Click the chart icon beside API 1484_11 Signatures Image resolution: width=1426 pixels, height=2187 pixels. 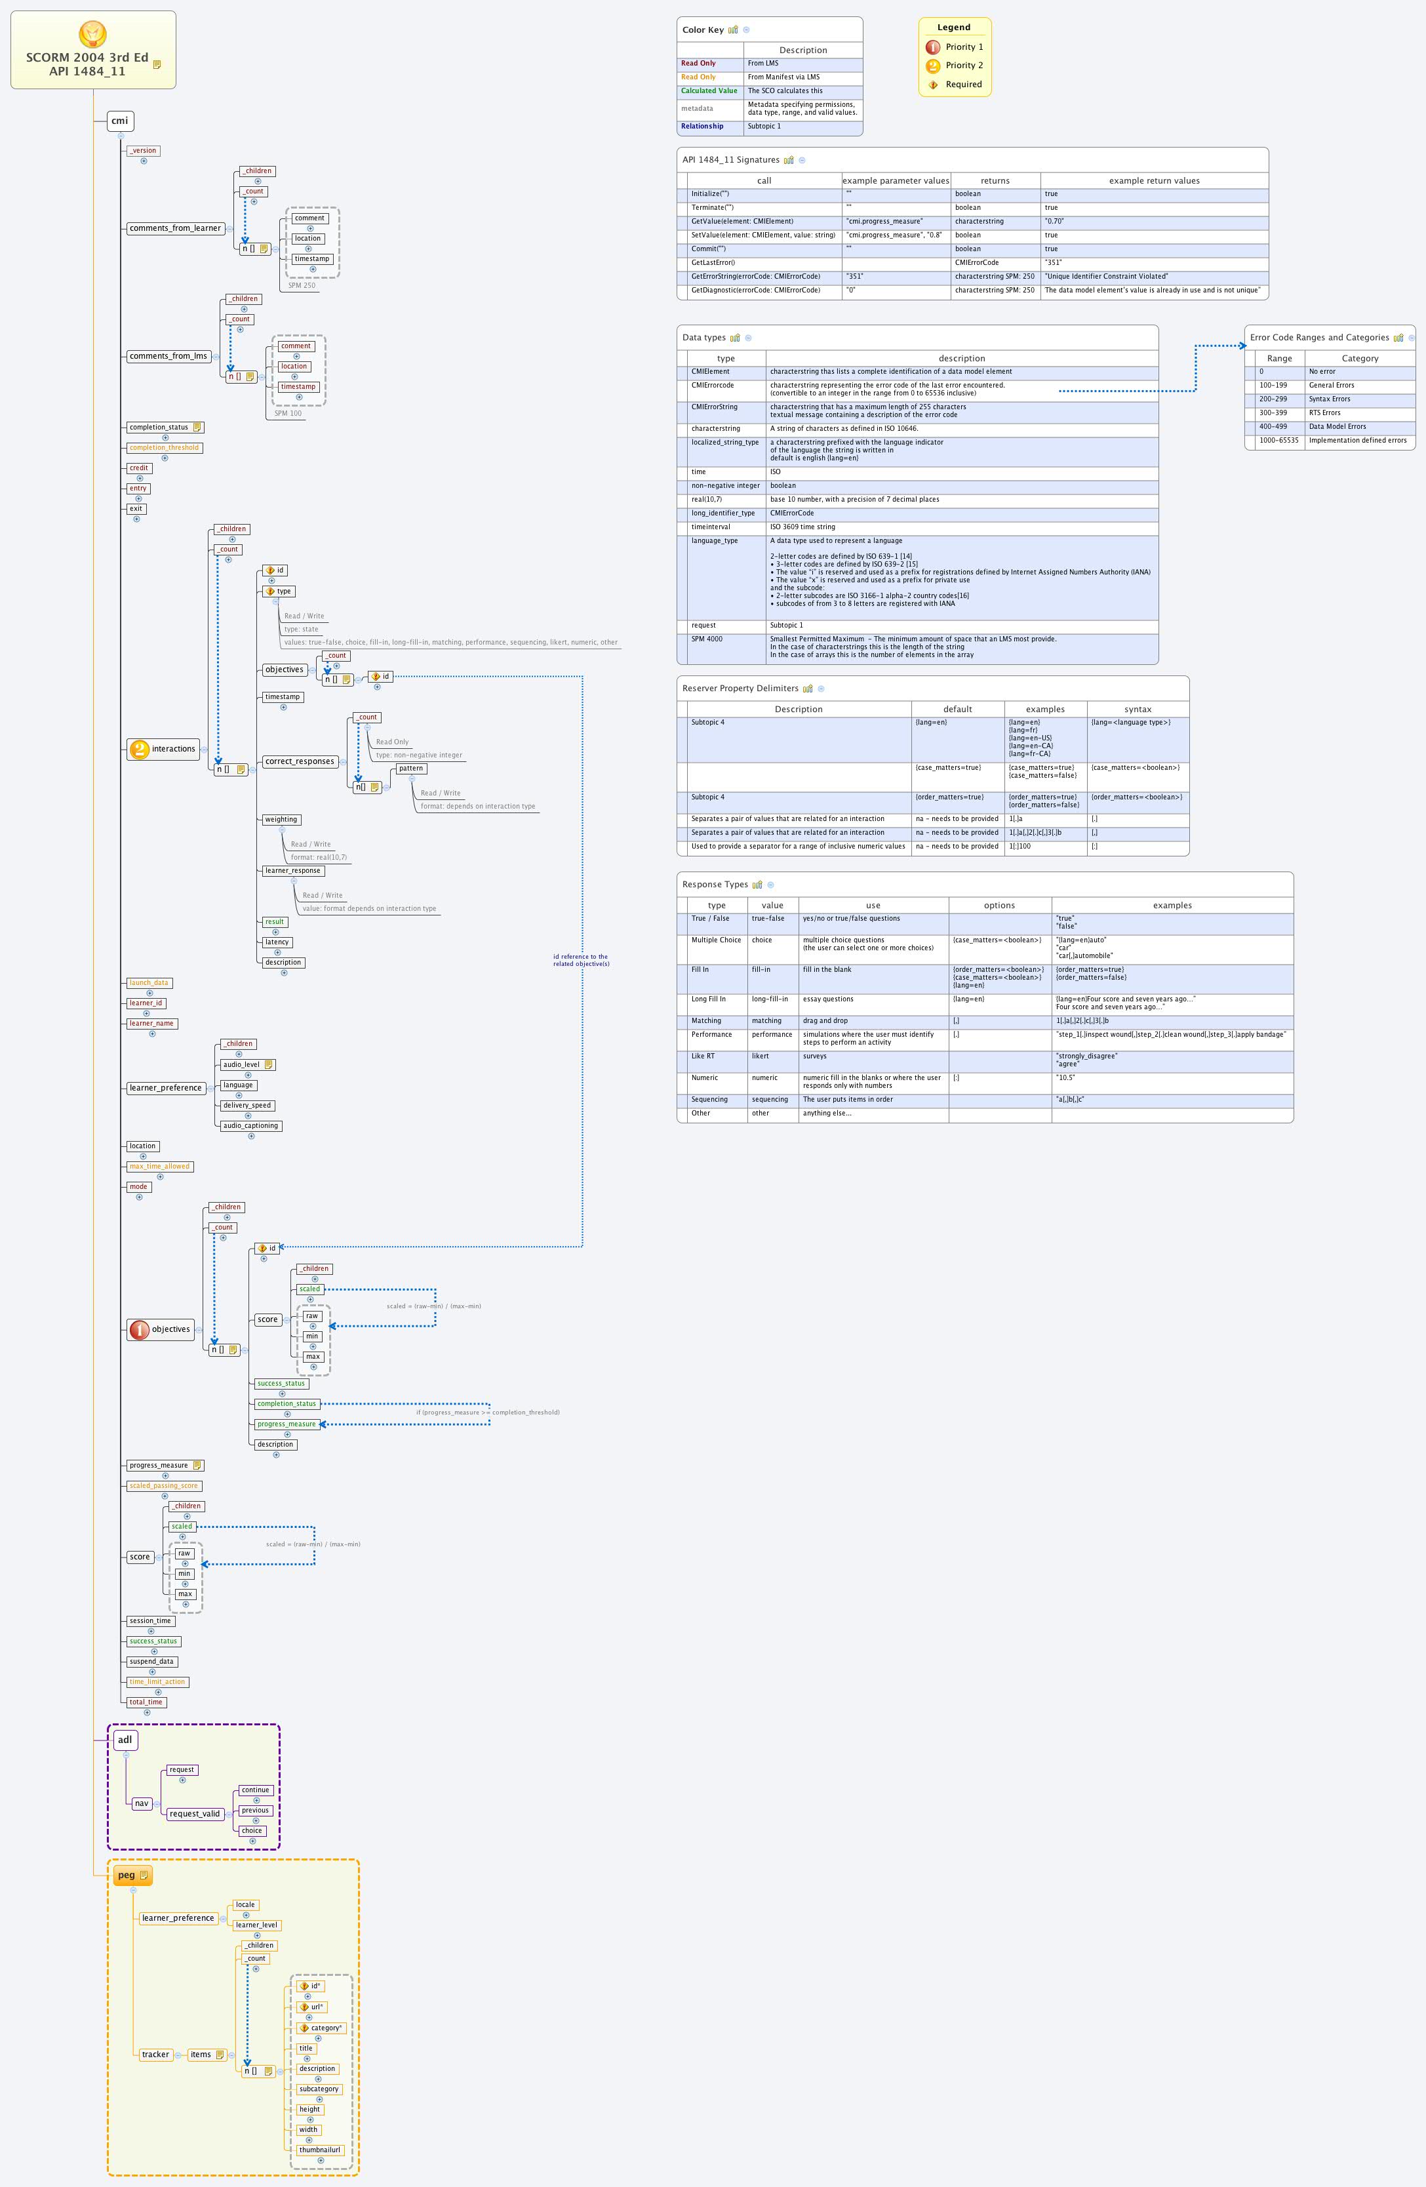coord(789,160)
